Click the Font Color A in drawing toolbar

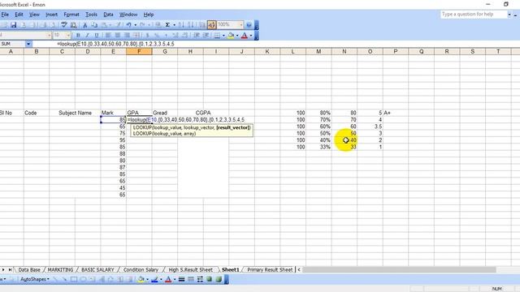pyautogui.click(x=168, y=279)
